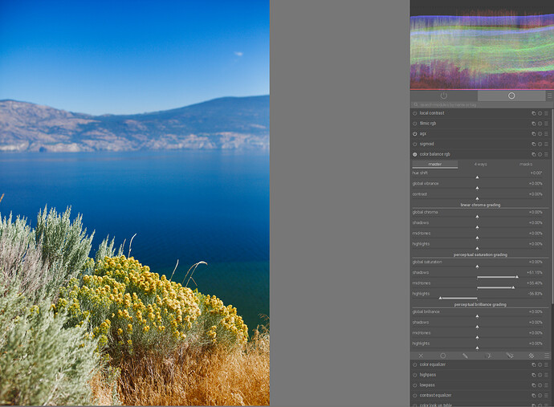Turn off masking with the X icon
This screenshot has height=407, width=554.
421,356
